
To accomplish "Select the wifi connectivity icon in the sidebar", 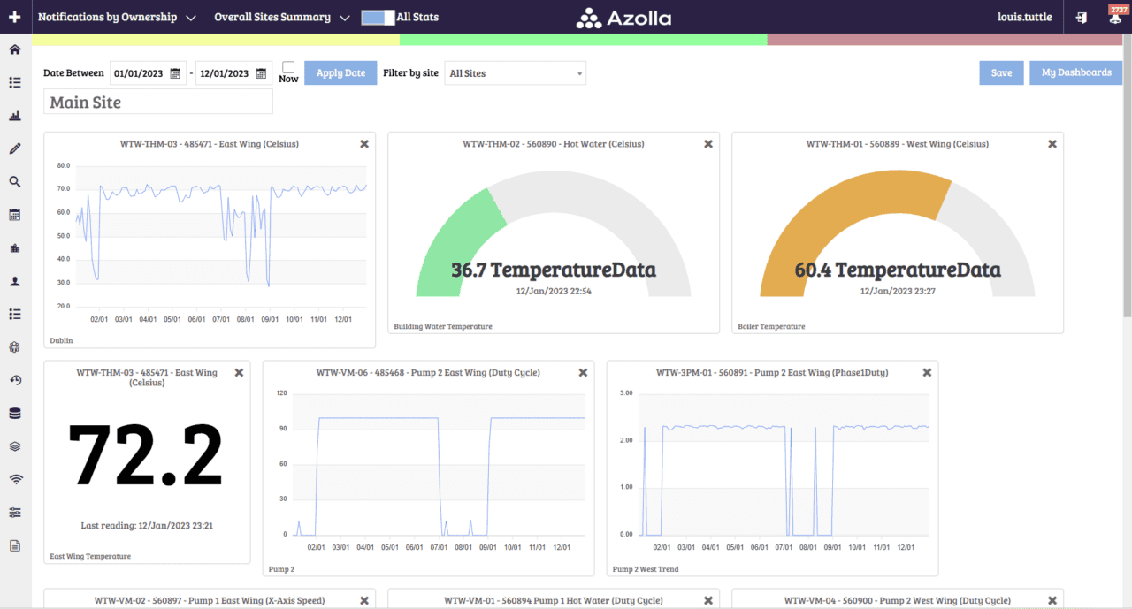I will tap(14, 478).
